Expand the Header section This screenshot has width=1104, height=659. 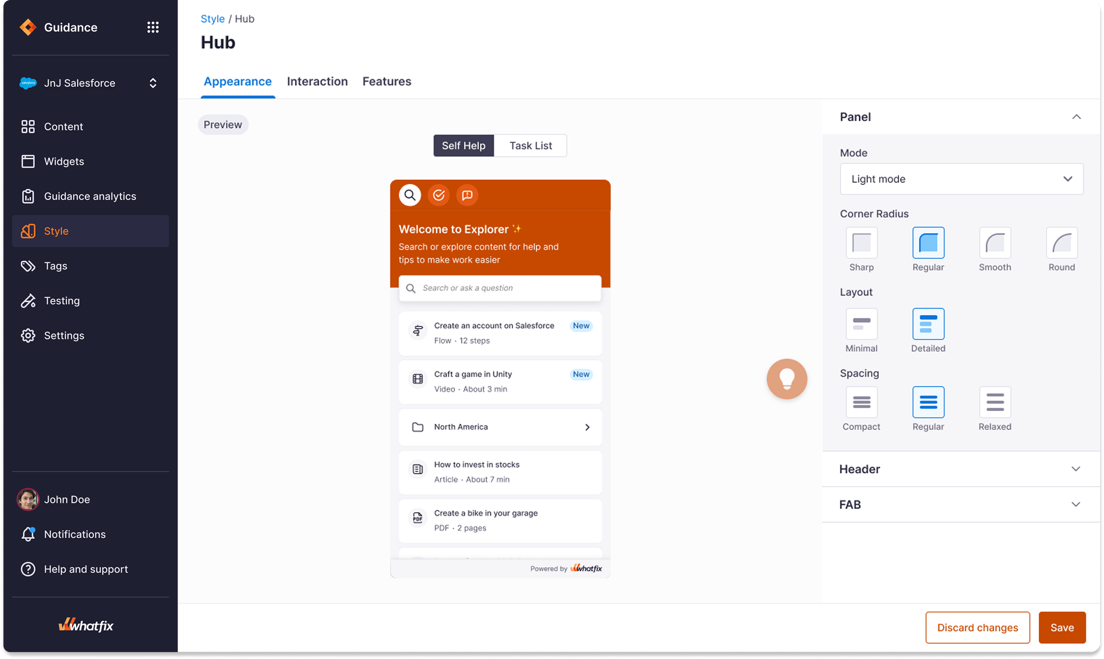961,469
